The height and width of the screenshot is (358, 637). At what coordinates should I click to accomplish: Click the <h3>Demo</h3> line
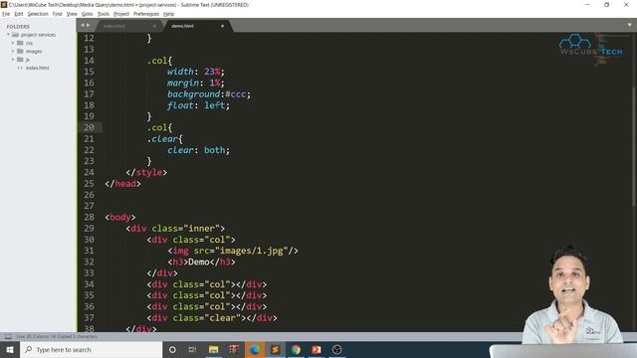201,263
